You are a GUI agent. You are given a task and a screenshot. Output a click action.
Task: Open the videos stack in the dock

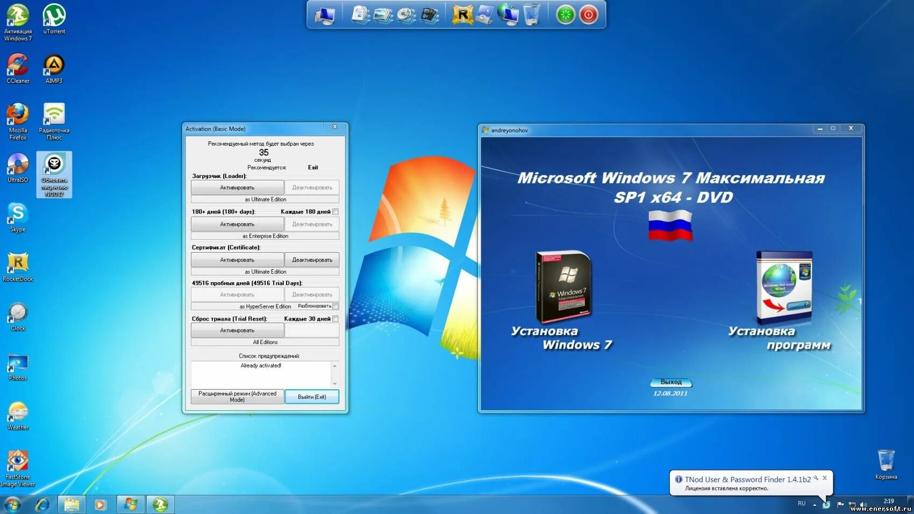(x=429, y=15)
